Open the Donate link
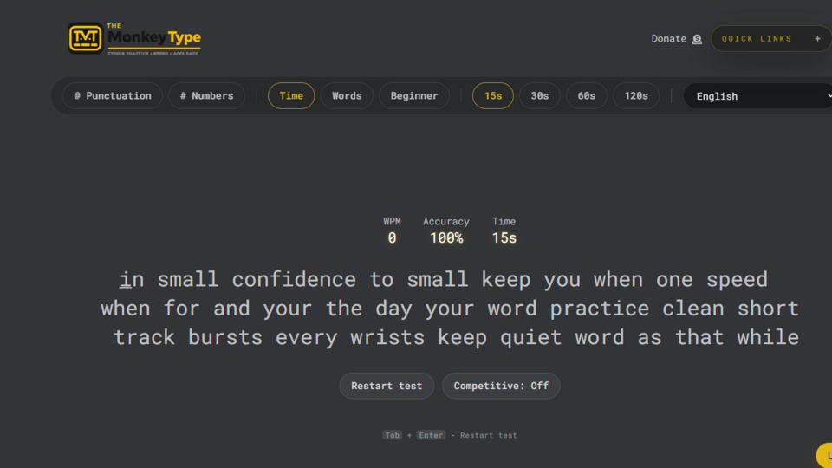832x468 pixels. click(676, 39)
